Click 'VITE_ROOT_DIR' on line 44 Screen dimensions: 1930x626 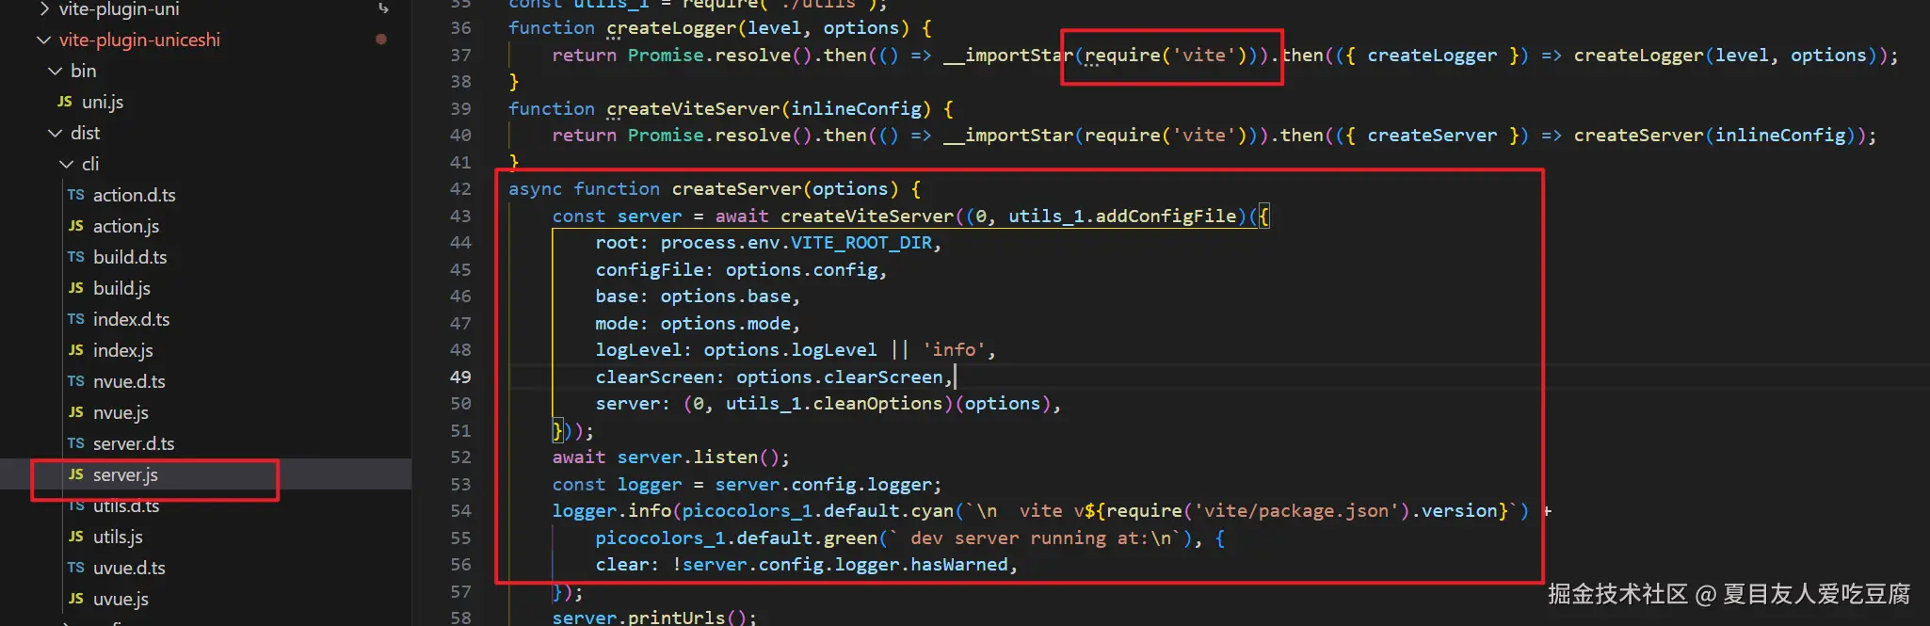click(861, 243)
